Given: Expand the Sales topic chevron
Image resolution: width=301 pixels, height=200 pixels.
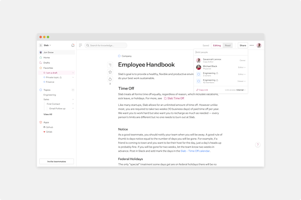Looking at the screenshot, I should pyautogui.click(x=73, y=99).
